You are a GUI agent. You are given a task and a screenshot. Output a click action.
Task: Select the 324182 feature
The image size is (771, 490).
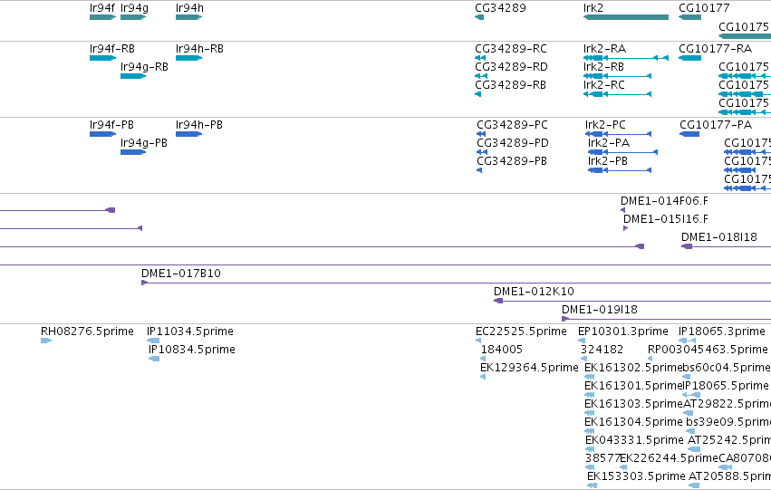tap(583, 360)
